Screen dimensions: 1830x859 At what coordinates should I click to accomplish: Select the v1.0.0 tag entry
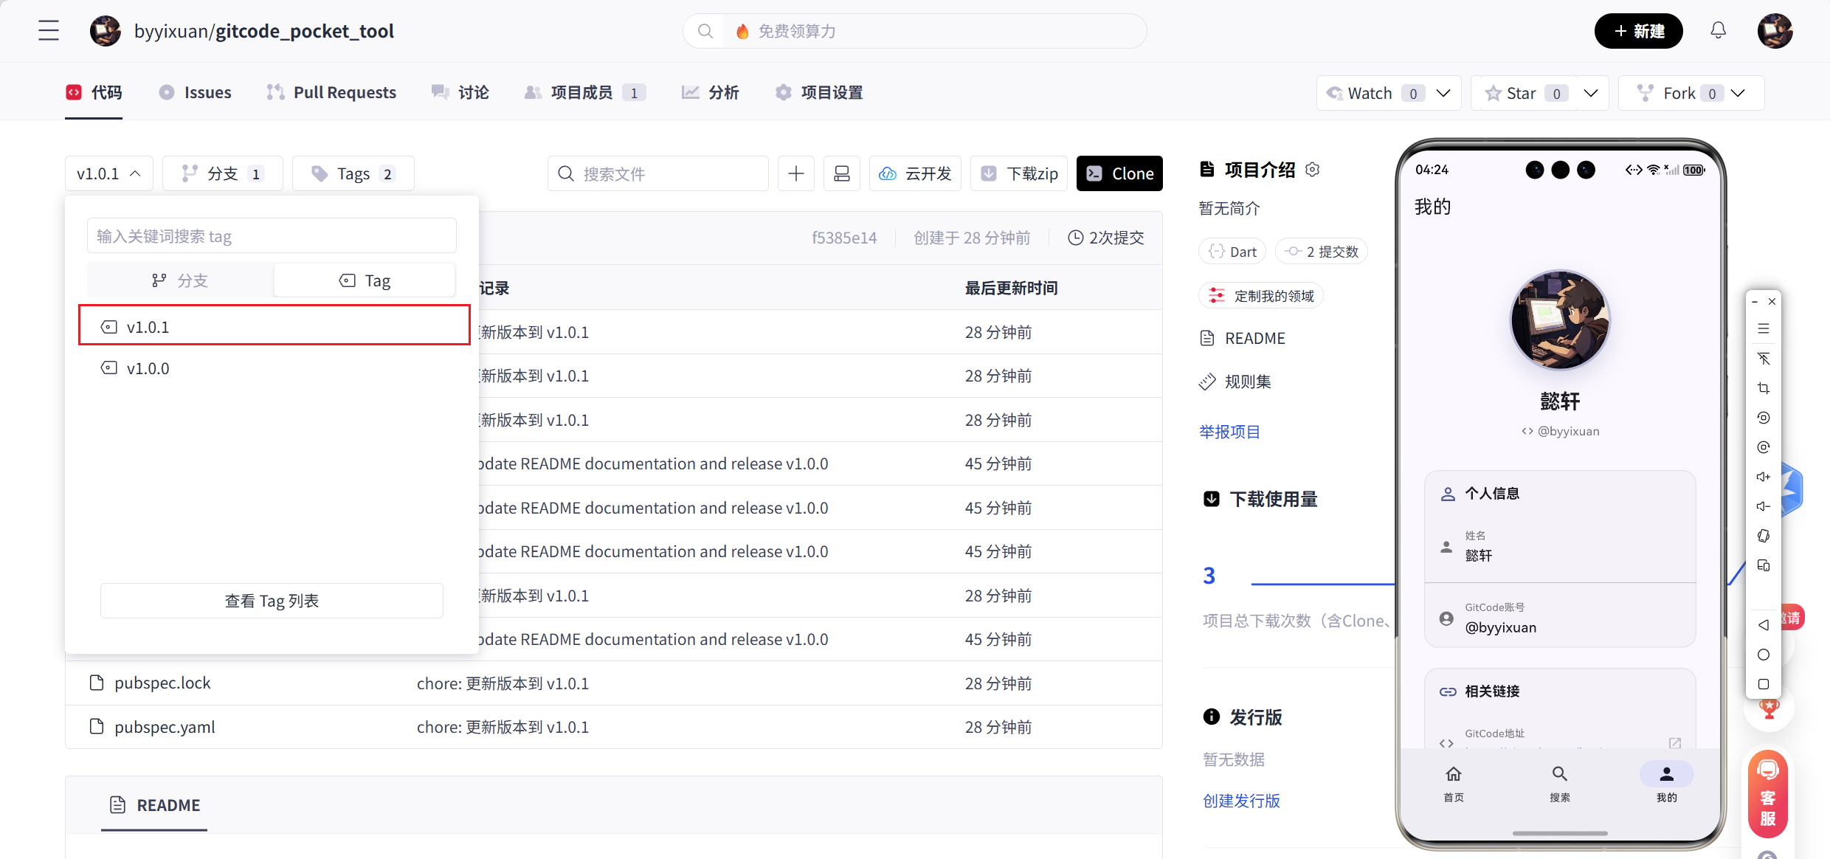pos(148,368)
